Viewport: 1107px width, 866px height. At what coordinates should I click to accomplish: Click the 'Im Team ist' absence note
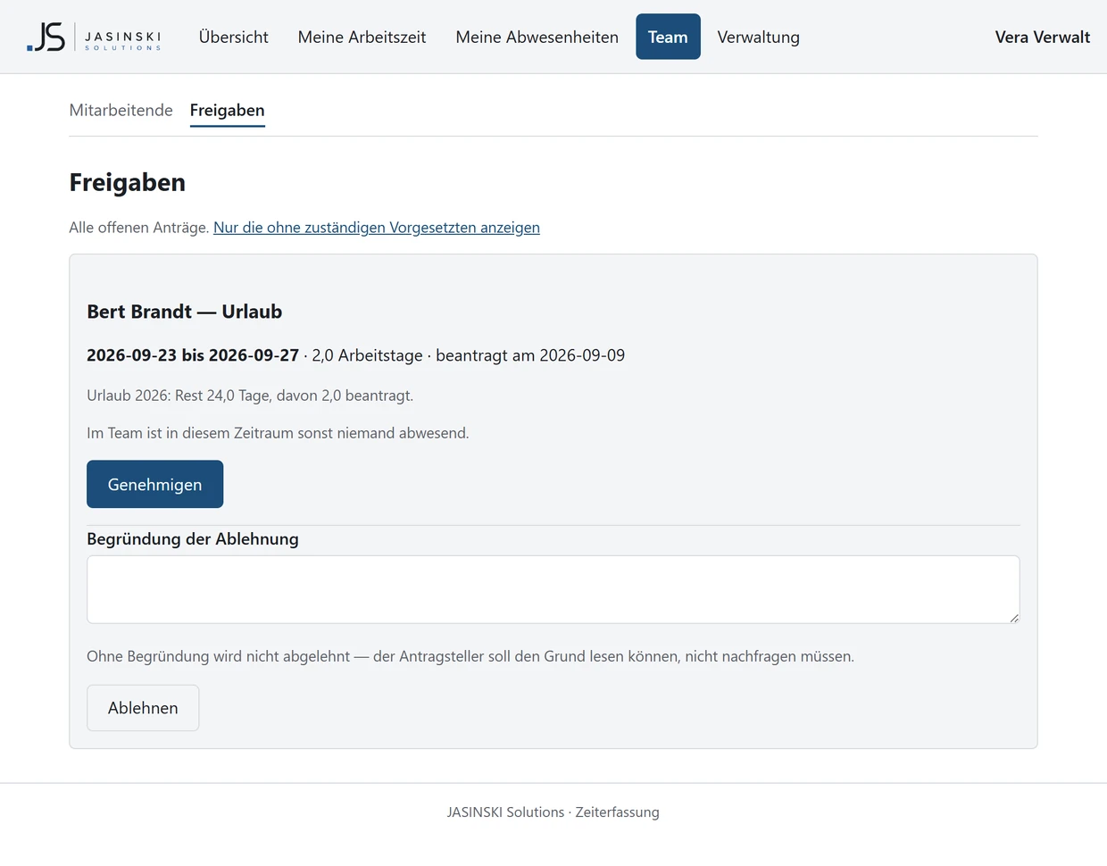278,433
